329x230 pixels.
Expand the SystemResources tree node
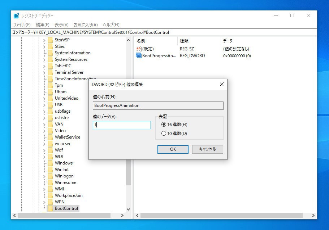(x=44, y=60)
